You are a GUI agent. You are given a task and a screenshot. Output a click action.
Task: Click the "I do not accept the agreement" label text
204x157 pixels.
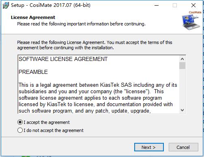point(54,130)
